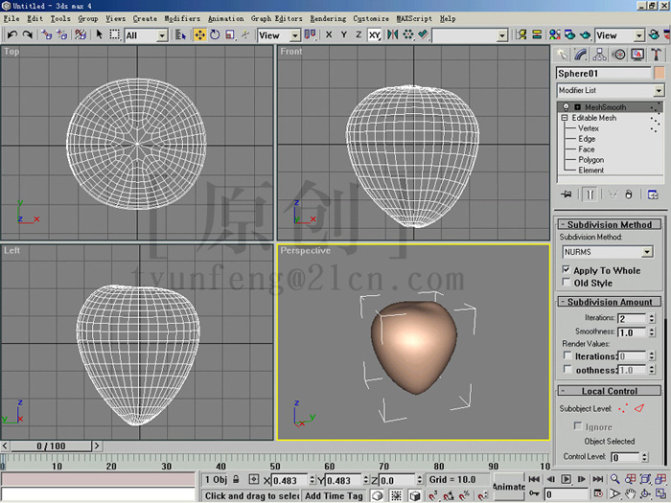
Task: Click the selection lock toggle icon
Action: (236, 479)
